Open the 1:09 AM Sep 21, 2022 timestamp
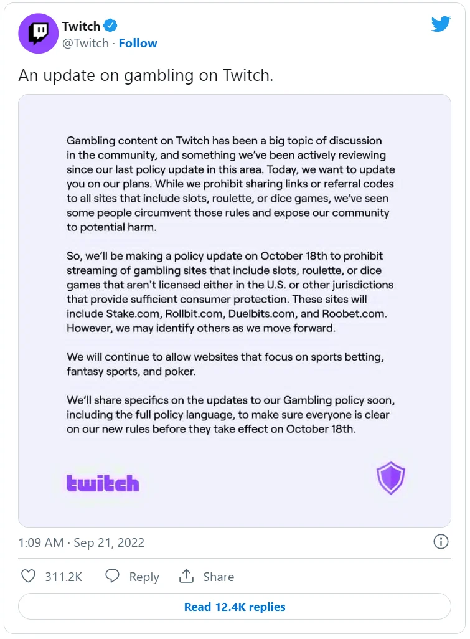 pos(82,542)
